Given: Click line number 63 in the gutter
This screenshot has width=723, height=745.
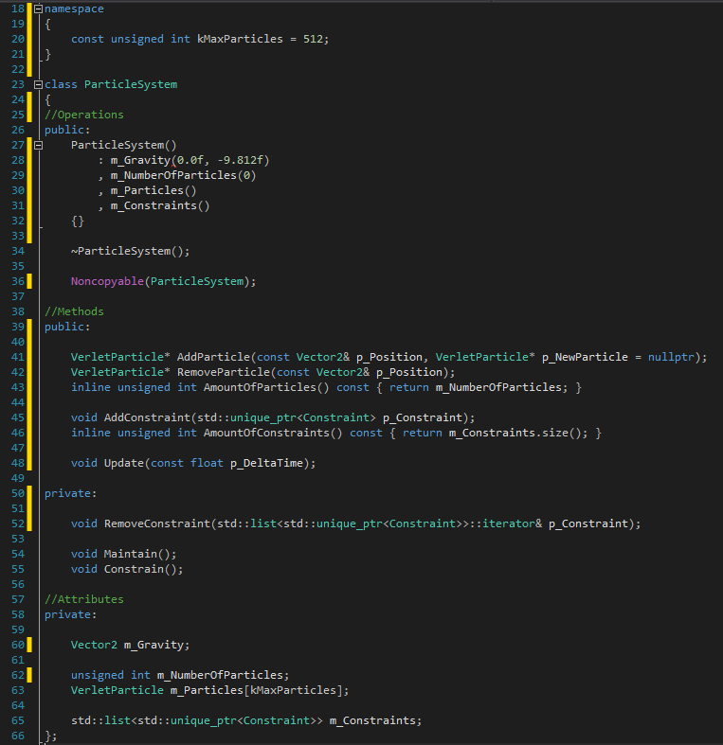Looking at the screenshot, I should (x=18, y=690).
